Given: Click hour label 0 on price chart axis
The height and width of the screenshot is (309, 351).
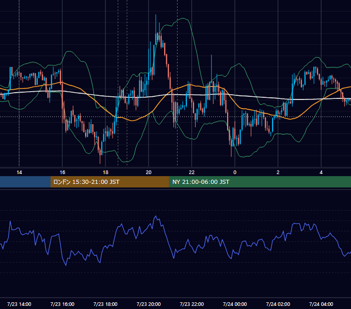Looking at the screenshot, I should click(x=235, y=173).
